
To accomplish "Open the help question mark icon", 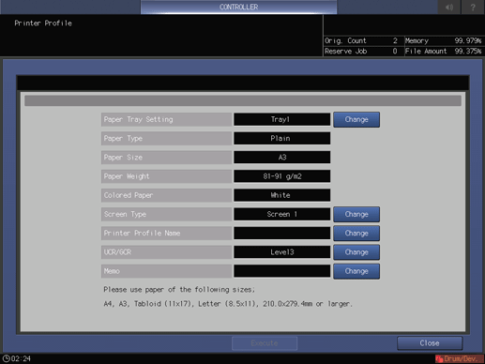I will point(473,7).
